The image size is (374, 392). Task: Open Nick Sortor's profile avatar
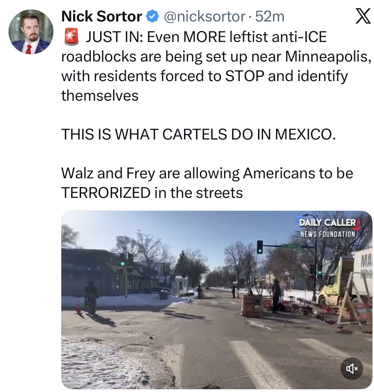[31, 32]
